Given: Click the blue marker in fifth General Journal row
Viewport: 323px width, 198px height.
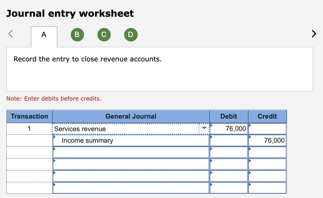Looking at the screenshot, I should pyautogui.click(x=54, y=172).
